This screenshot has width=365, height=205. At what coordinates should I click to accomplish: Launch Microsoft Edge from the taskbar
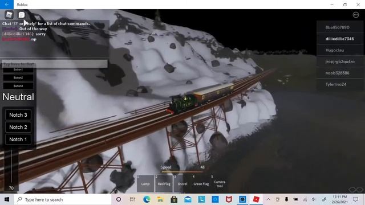(147, 199)
